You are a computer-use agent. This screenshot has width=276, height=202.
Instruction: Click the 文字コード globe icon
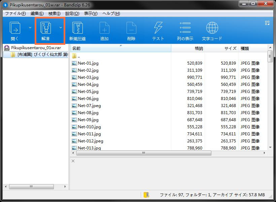(212, 28)
